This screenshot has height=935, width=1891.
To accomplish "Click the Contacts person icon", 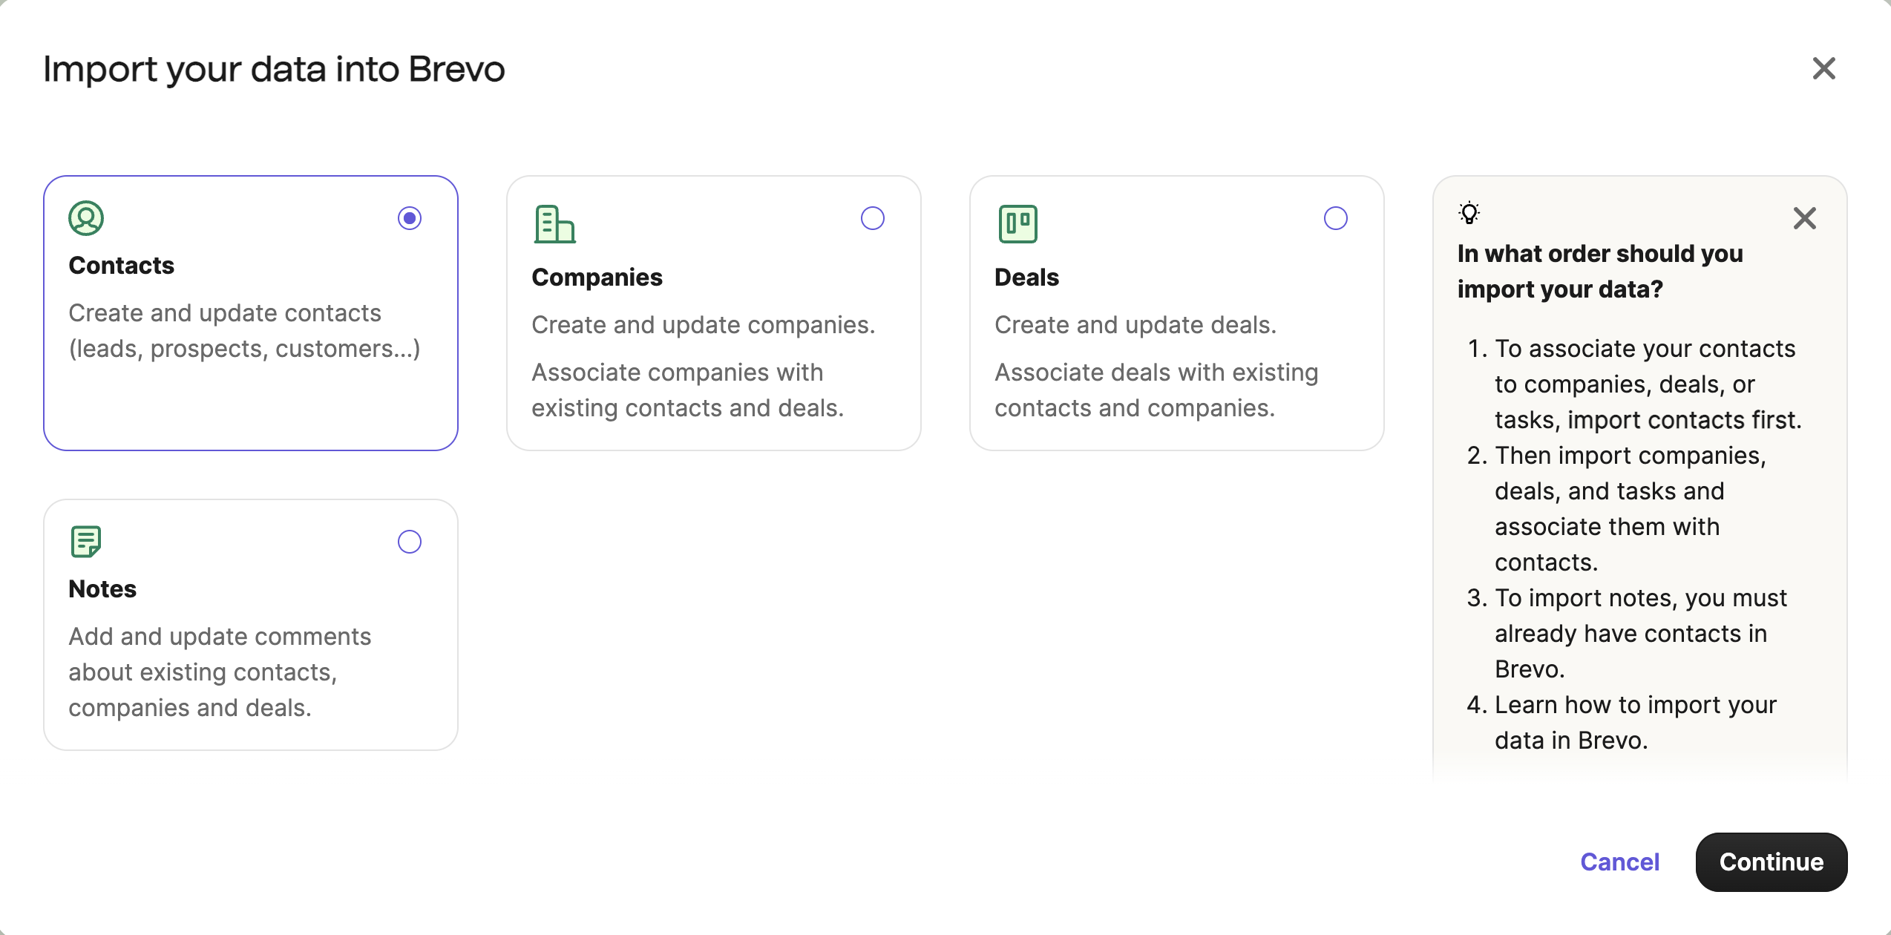I will coord(86,218).
